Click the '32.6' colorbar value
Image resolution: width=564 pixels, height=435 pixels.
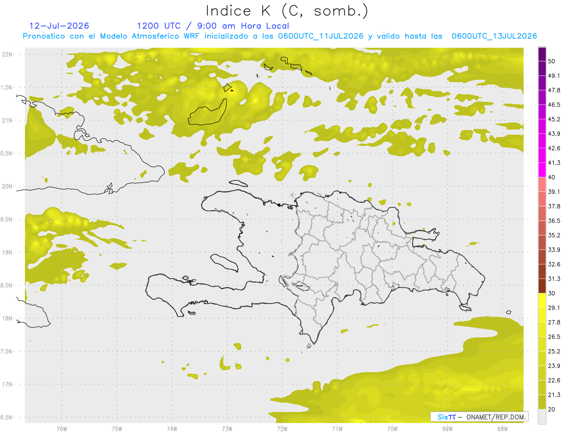tap(554, 264)
